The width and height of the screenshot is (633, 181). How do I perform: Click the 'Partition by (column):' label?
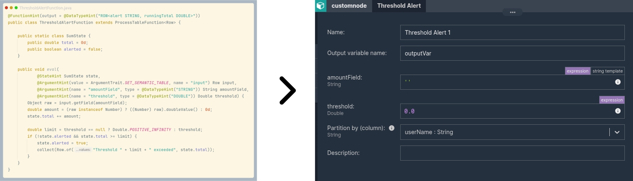coord(356,128)
